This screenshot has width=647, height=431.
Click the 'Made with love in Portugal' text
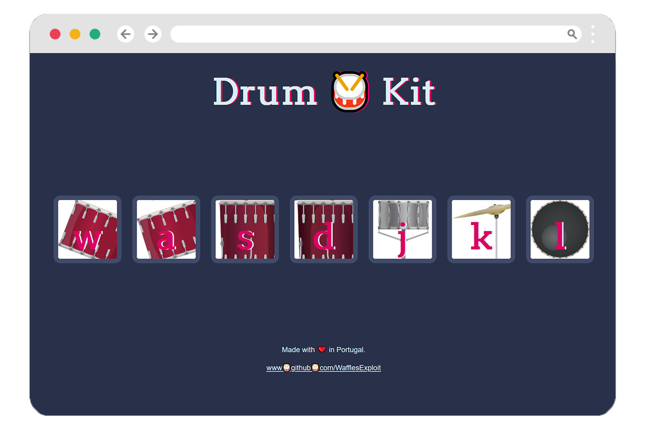tap(324, 350)
